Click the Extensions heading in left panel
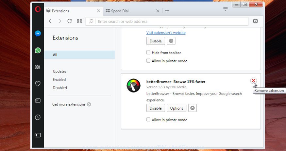This screenshot has height=151, width=286. pos(65,38)
